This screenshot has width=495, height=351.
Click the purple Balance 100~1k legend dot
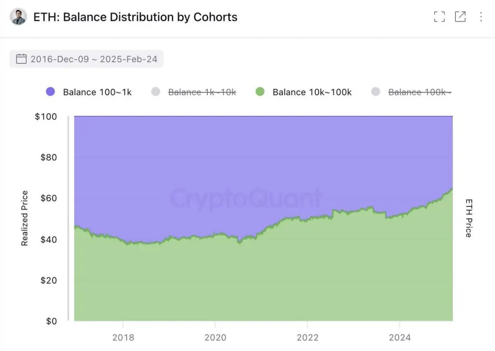tap(50, 92)
